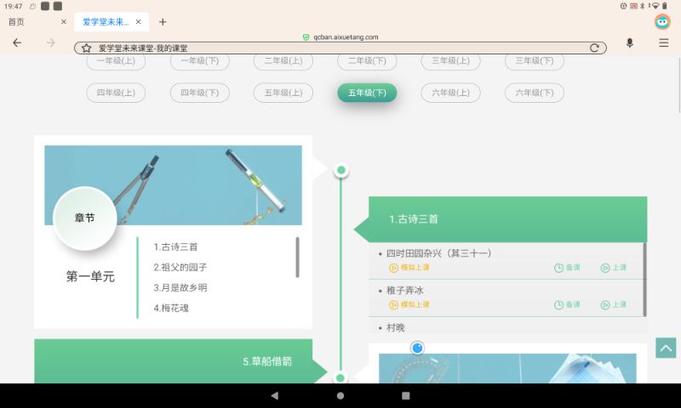Open 备课 for 四时田园杂兴
The image size is (681, 408).
[567, 268]
